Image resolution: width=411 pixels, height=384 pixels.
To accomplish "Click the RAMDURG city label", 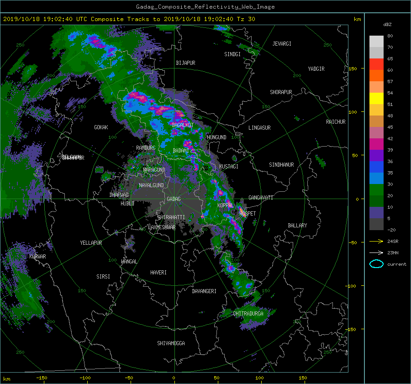I will [146, 148].
